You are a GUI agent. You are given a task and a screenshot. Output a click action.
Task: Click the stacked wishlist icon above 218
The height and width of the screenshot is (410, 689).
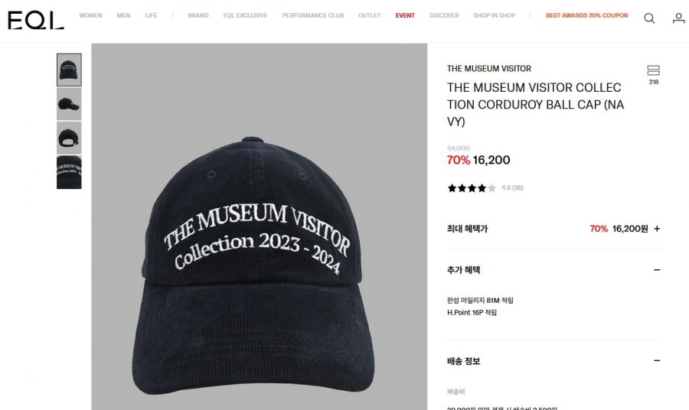pos(653,70)
